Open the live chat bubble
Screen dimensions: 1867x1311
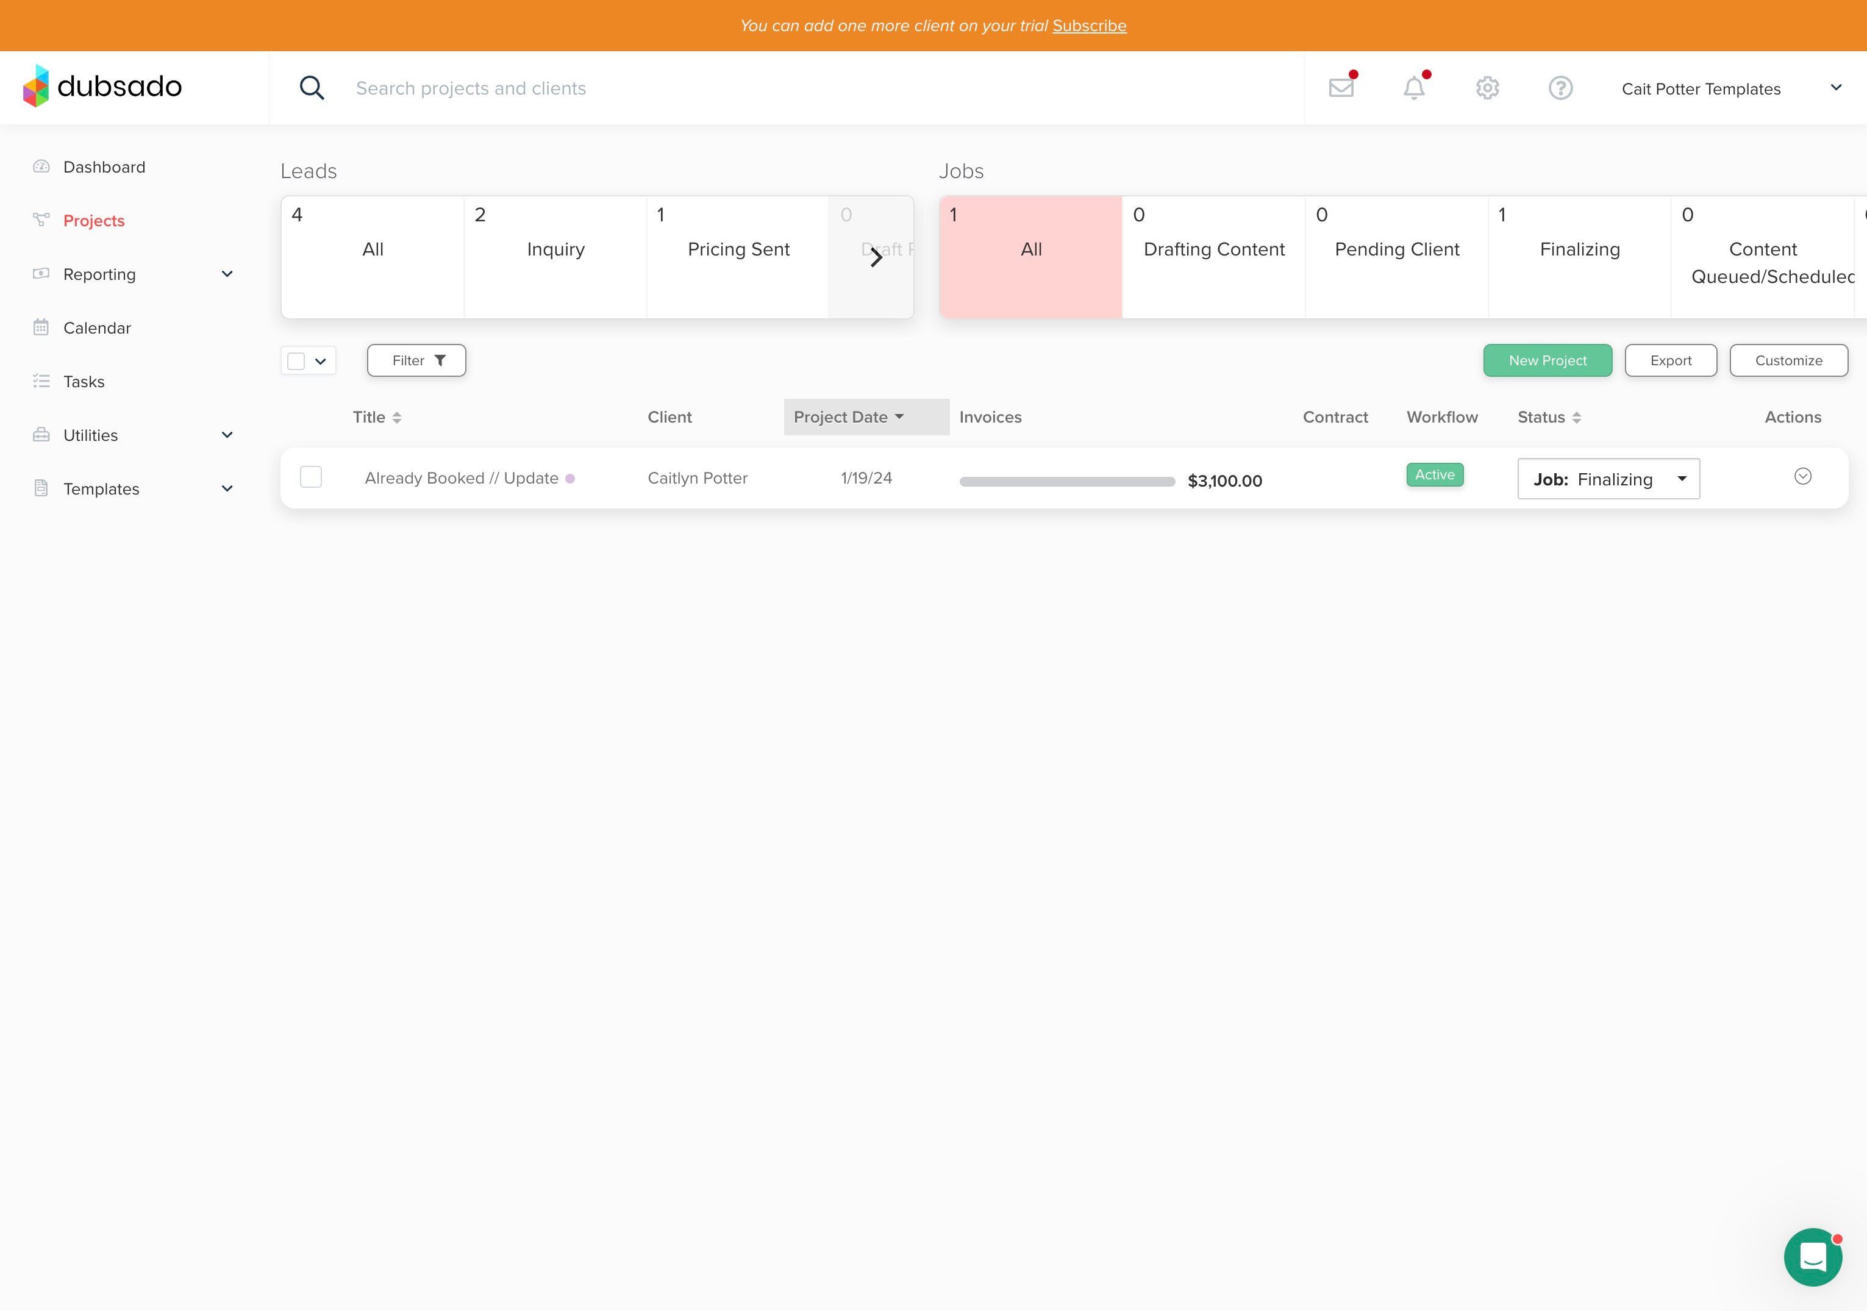[1813, 1257]
